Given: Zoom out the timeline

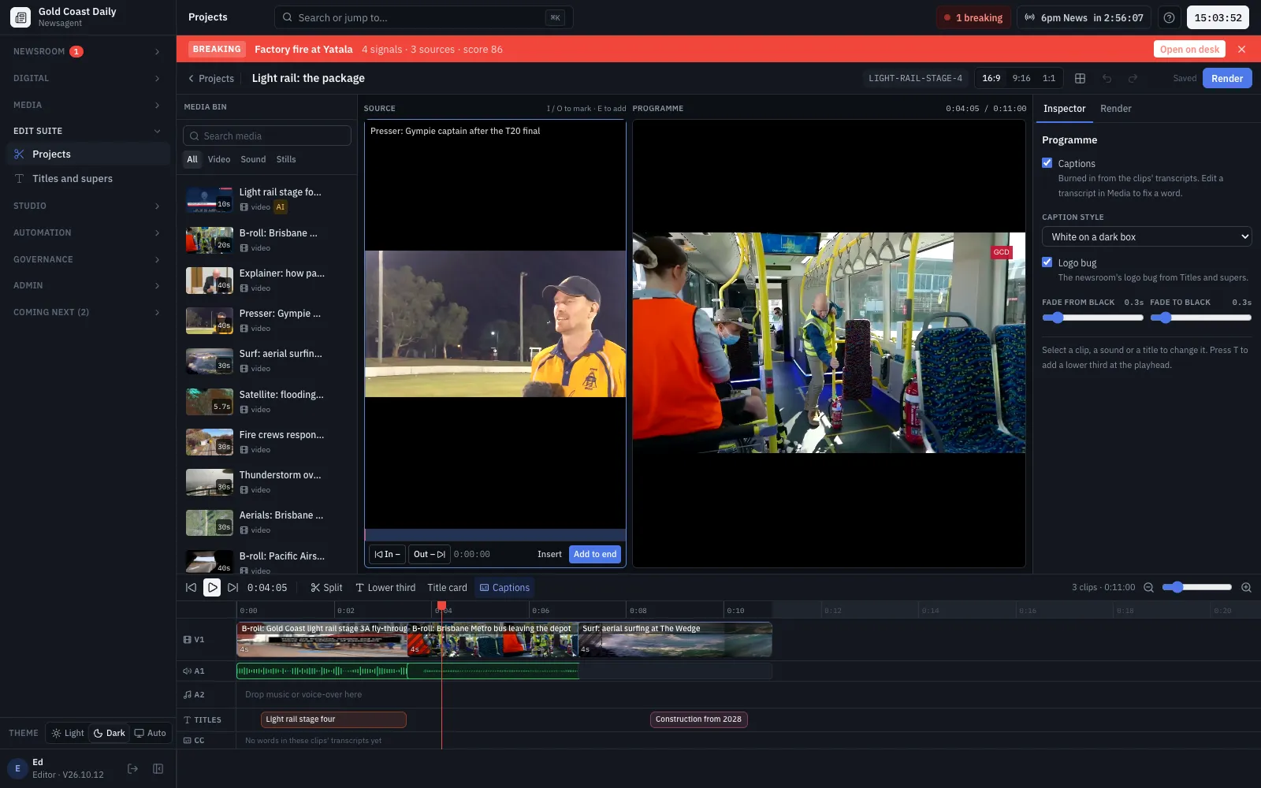Looking at the screenshot, I should point(1148,587).
